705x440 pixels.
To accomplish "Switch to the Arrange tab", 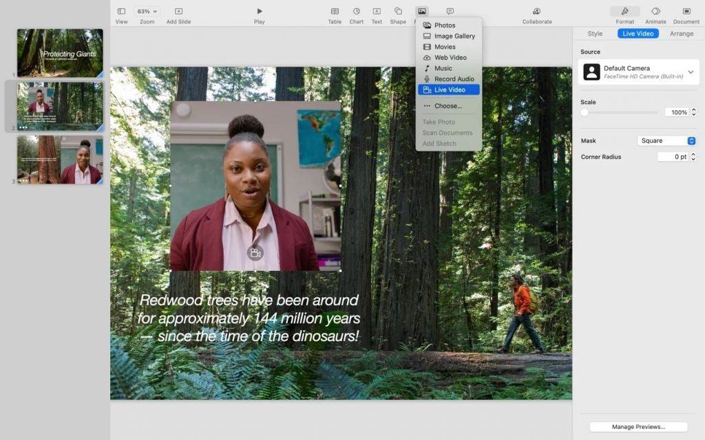I will 681,34.
